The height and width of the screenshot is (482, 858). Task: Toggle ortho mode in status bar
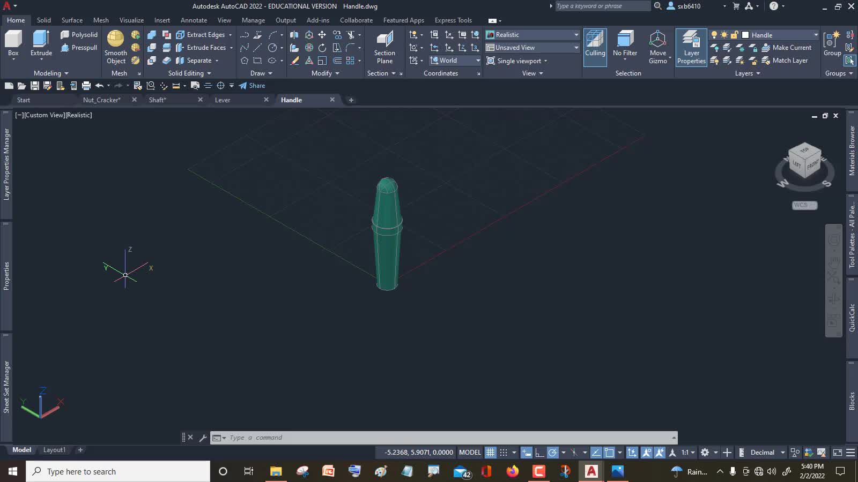tap(539, 452)
